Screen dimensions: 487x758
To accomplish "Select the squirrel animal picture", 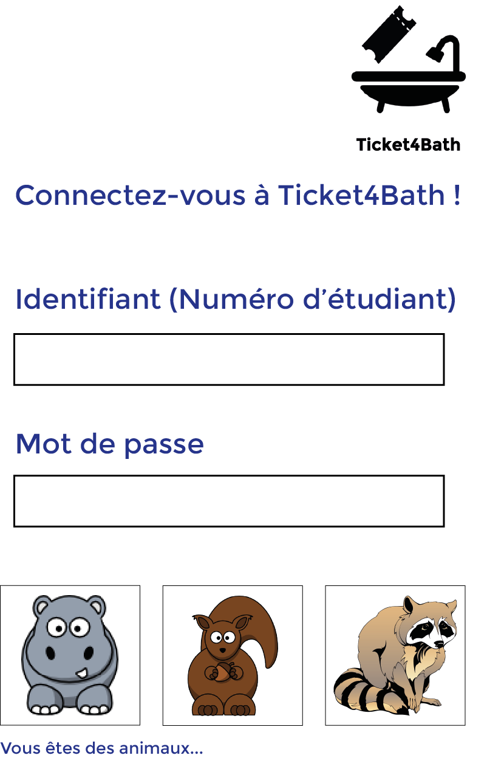I will pyautogui.click(x=233, y=655).
